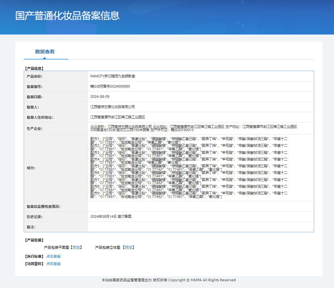
Task: Click the 备案日期: label
Action: [35, 97]
